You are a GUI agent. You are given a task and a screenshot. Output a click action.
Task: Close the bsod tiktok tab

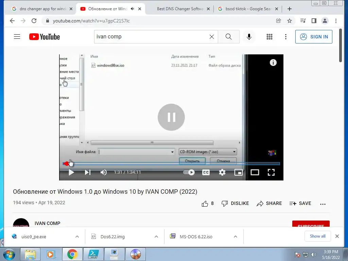[277, 9]
